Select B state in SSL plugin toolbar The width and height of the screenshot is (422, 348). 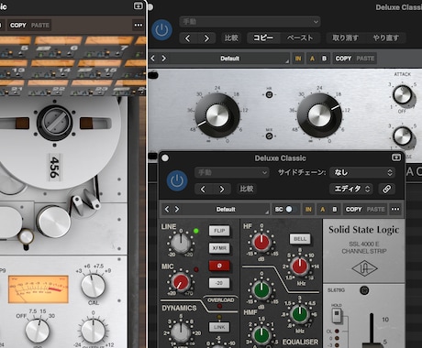click(x=335, y=210)
